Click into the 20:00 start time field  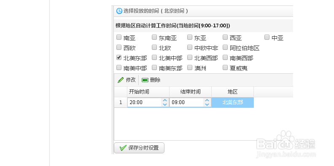(x=145, y=102)
